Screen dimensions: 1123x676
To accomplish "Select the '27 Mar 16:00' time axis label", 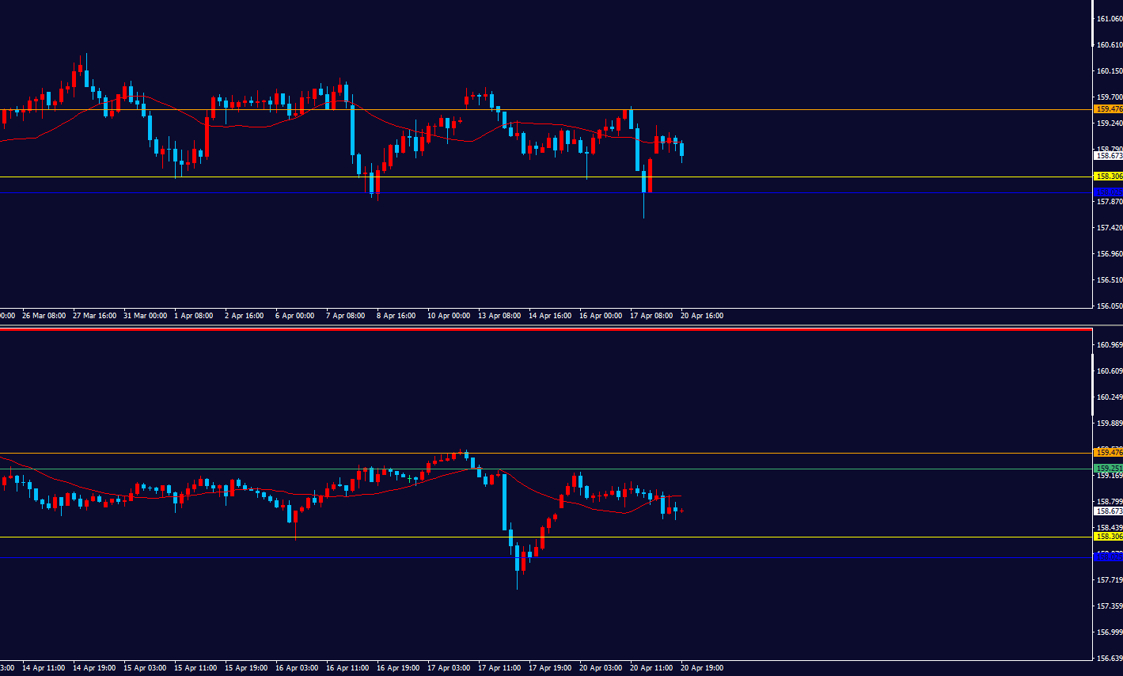I will pyautogui.click(x=94, y=316).
